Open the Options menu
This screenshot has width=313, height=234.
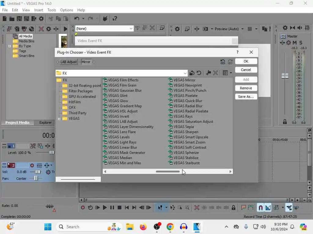[x=66, y=10]
